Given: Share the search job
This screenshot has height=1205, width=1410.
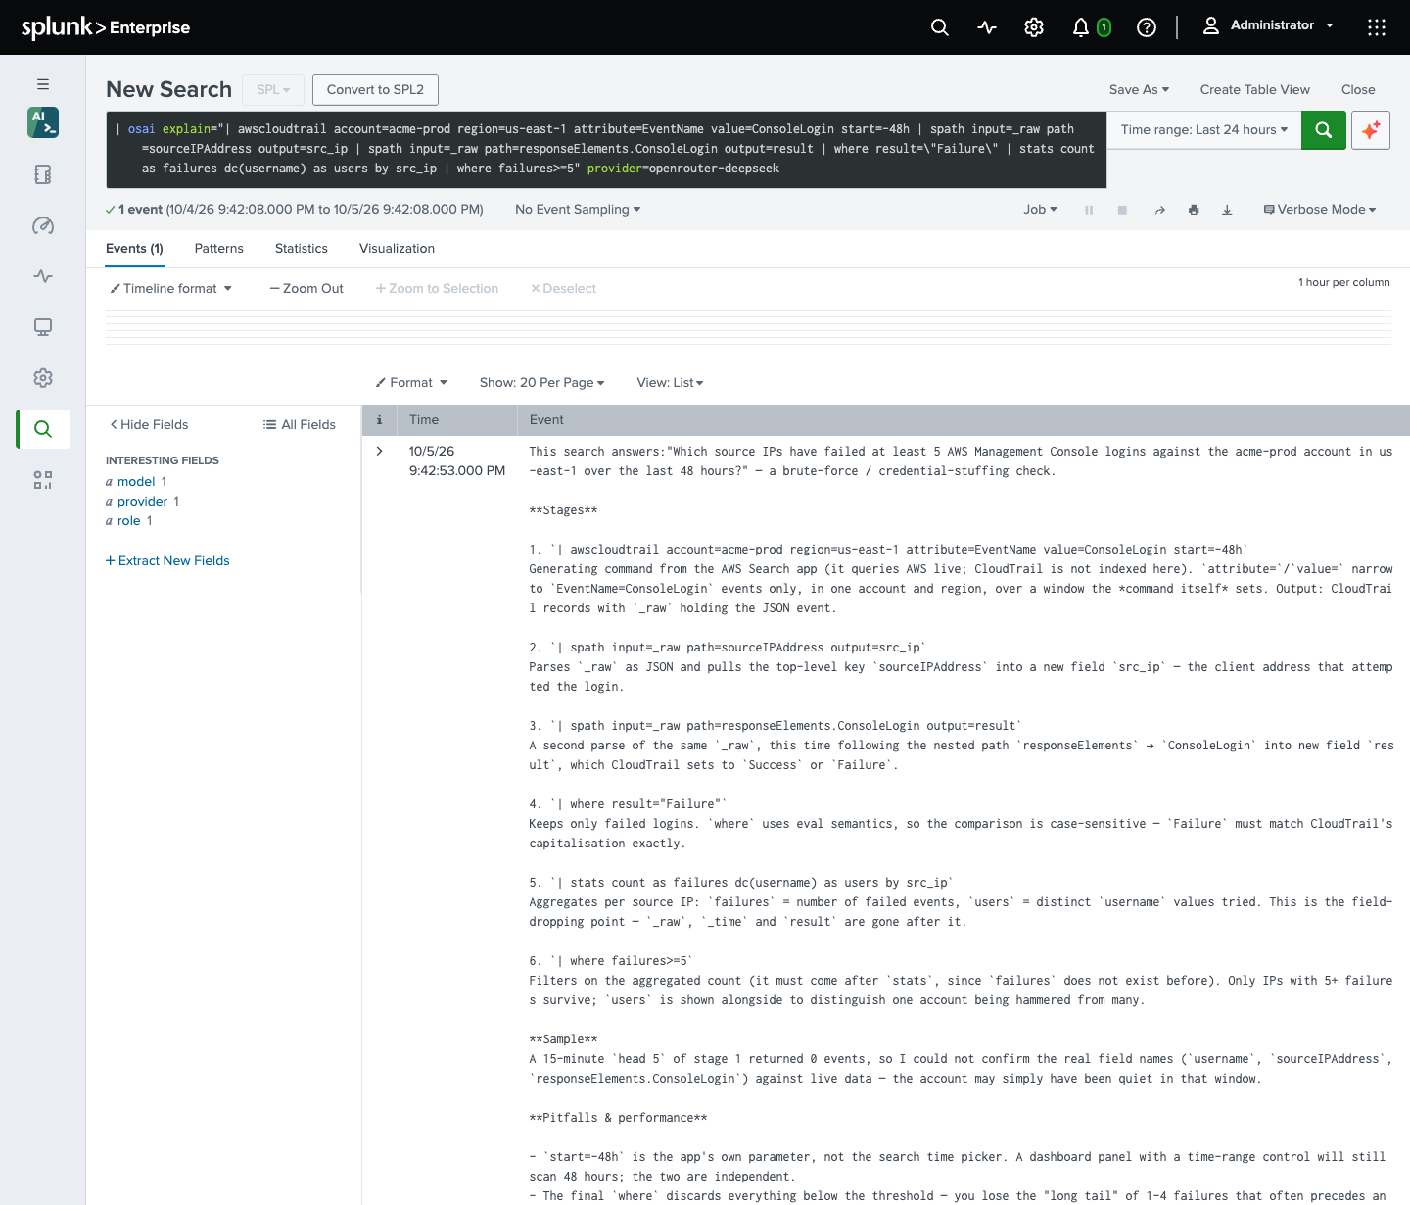Looking at the screenshot, I should pos(1160,210).
